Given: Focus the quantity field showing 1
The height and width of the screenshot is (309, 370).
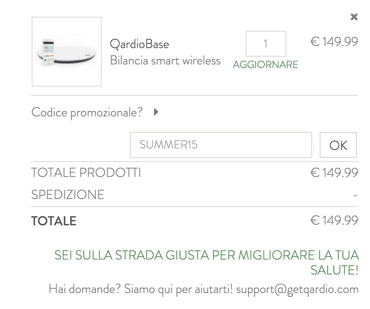Looking at the screenshot, I should (266, 44).
